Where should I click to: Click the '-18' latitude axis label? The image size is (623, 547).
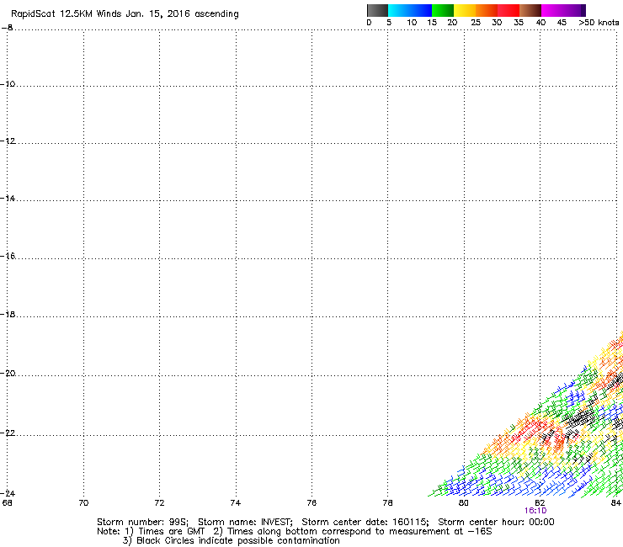[x=8, y=315]
